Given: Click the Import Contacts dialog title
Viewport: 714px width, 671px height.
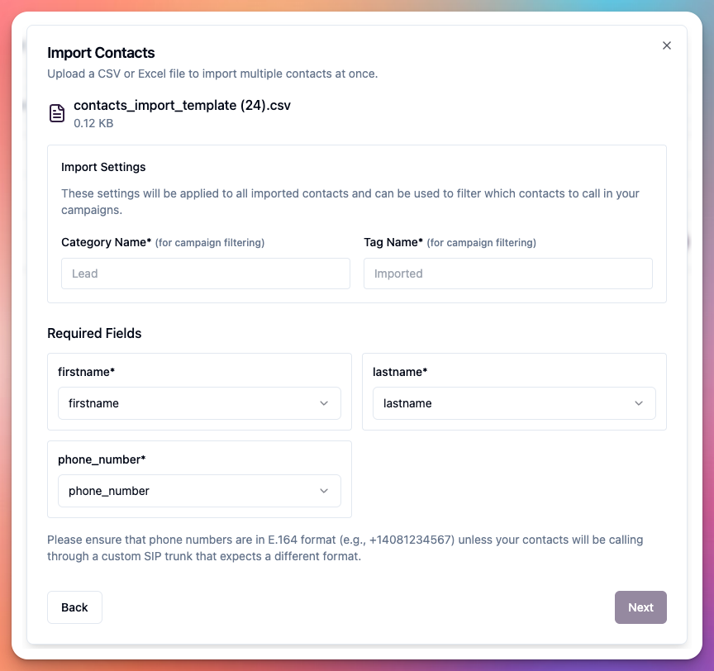Looking at the screenshot, I should (102, 52).
